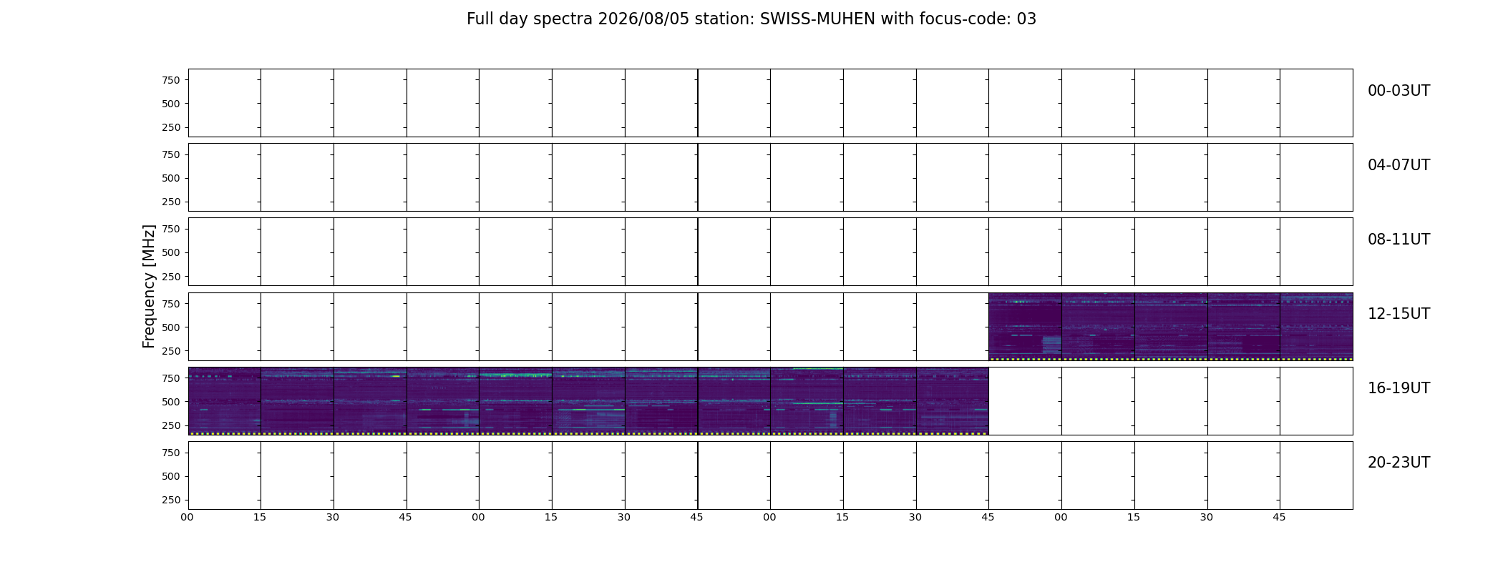Select the 20-23UT row label
The image size is (1503, 572).
(1399, 463)
